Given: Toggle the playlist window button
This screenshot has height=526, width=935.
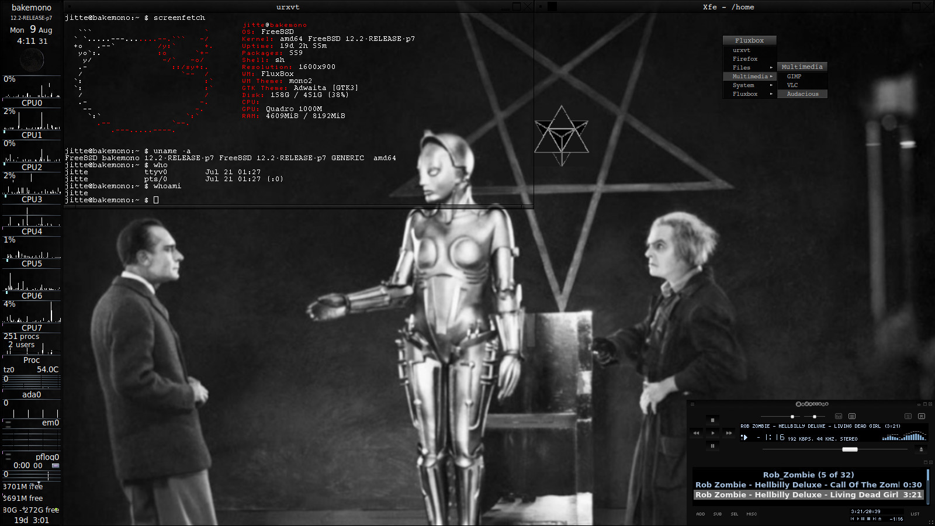Looking at the screenshot, I should pos(852,416).
